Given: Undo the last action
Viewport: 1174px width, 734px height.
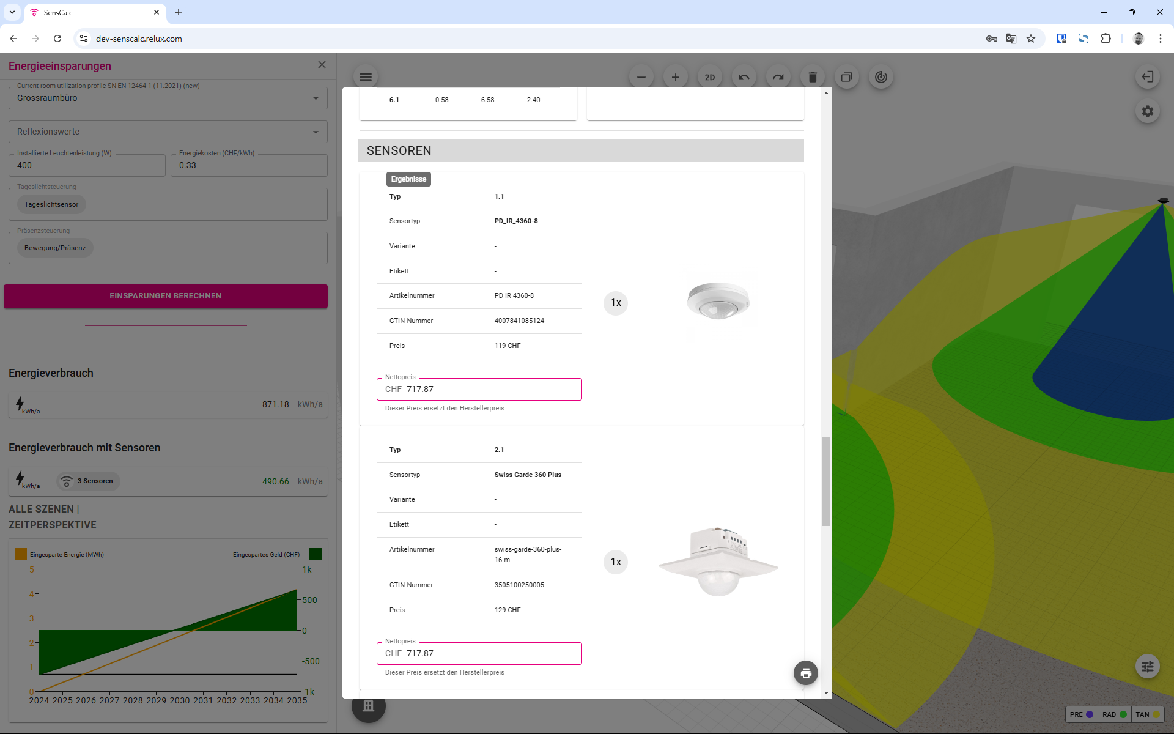Looking at the screenshot, I should tap(744, 76).
